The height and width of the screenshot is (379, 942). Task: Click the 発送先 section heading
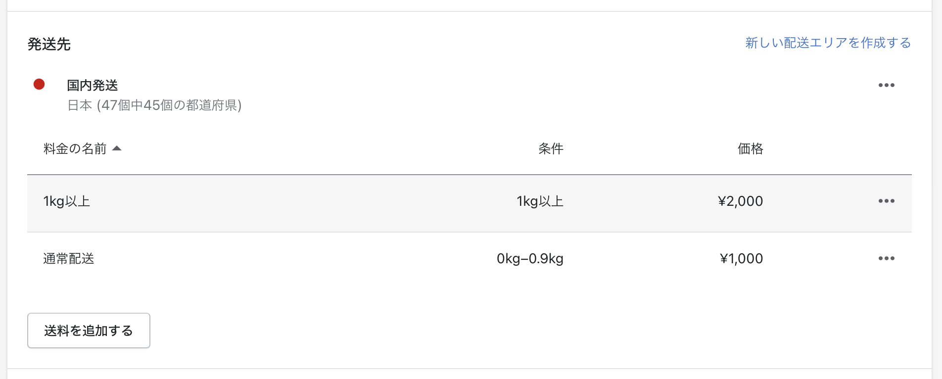pyautogui.click(x=49, y=44)
